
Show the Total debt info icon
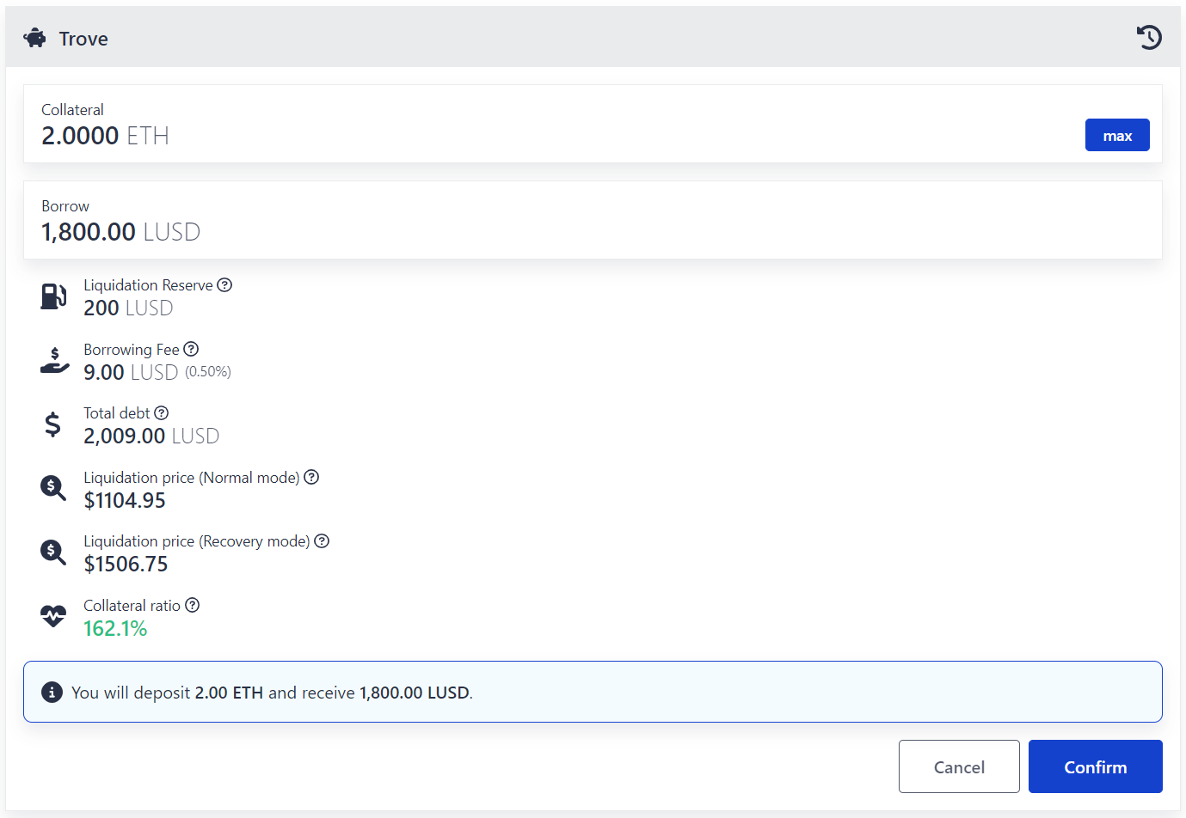161,413
